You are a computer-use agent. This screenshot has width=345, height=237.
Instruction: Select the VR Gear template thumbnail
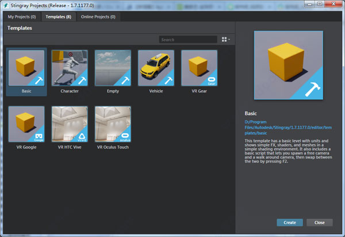199,68
